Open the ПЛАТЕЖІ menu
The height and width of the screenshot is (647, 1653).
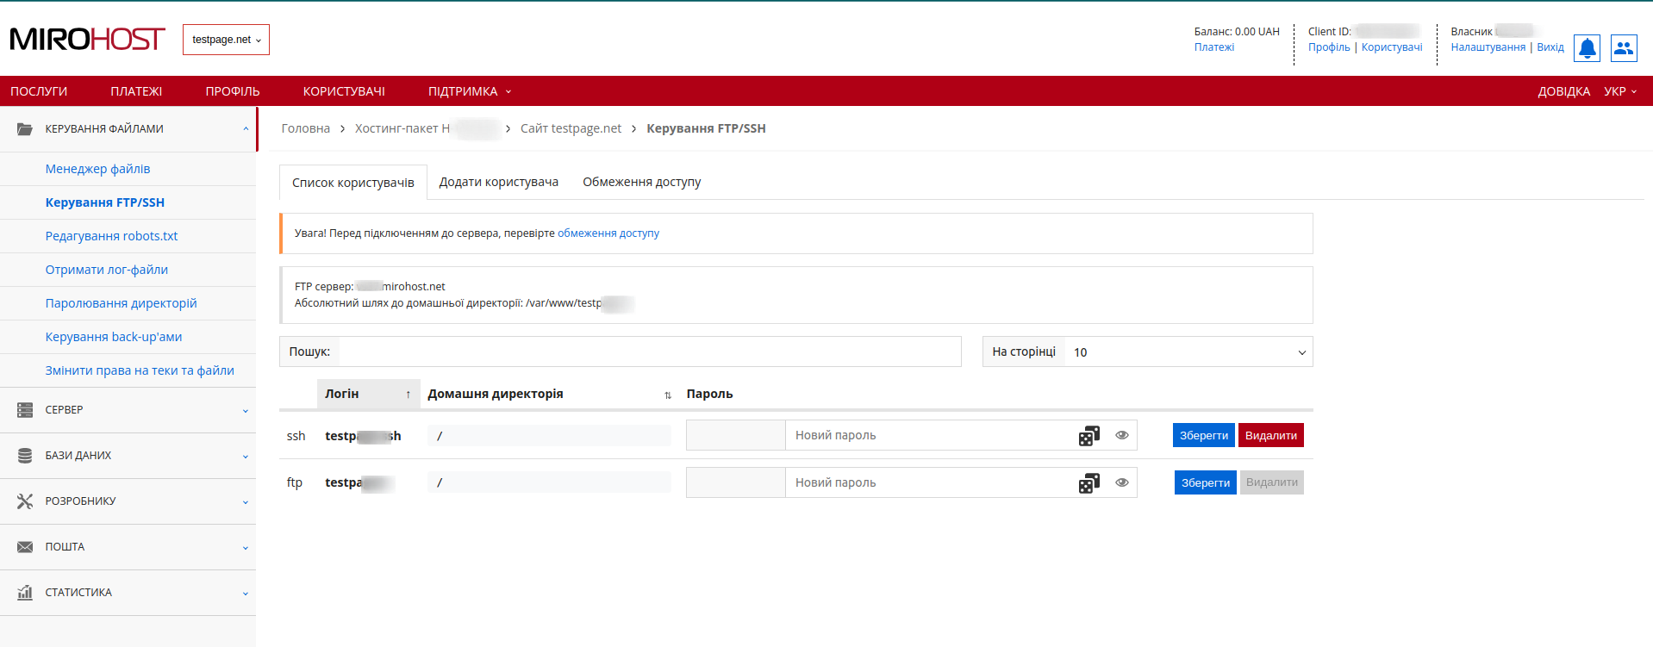point(136,91)
